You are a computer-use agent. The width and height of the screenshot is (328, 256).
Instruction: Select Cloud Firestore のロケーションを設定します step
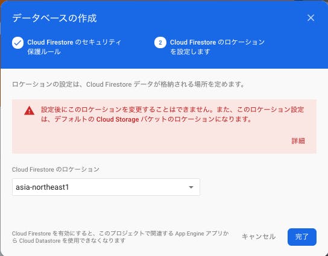217,47
